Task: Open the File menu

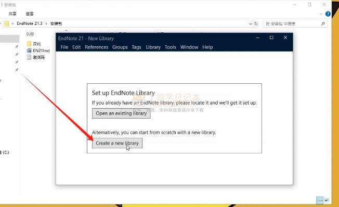Action: 64,47
